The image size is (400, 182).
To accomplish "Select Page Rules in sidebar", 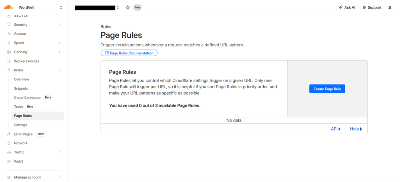I will point(37,116).
